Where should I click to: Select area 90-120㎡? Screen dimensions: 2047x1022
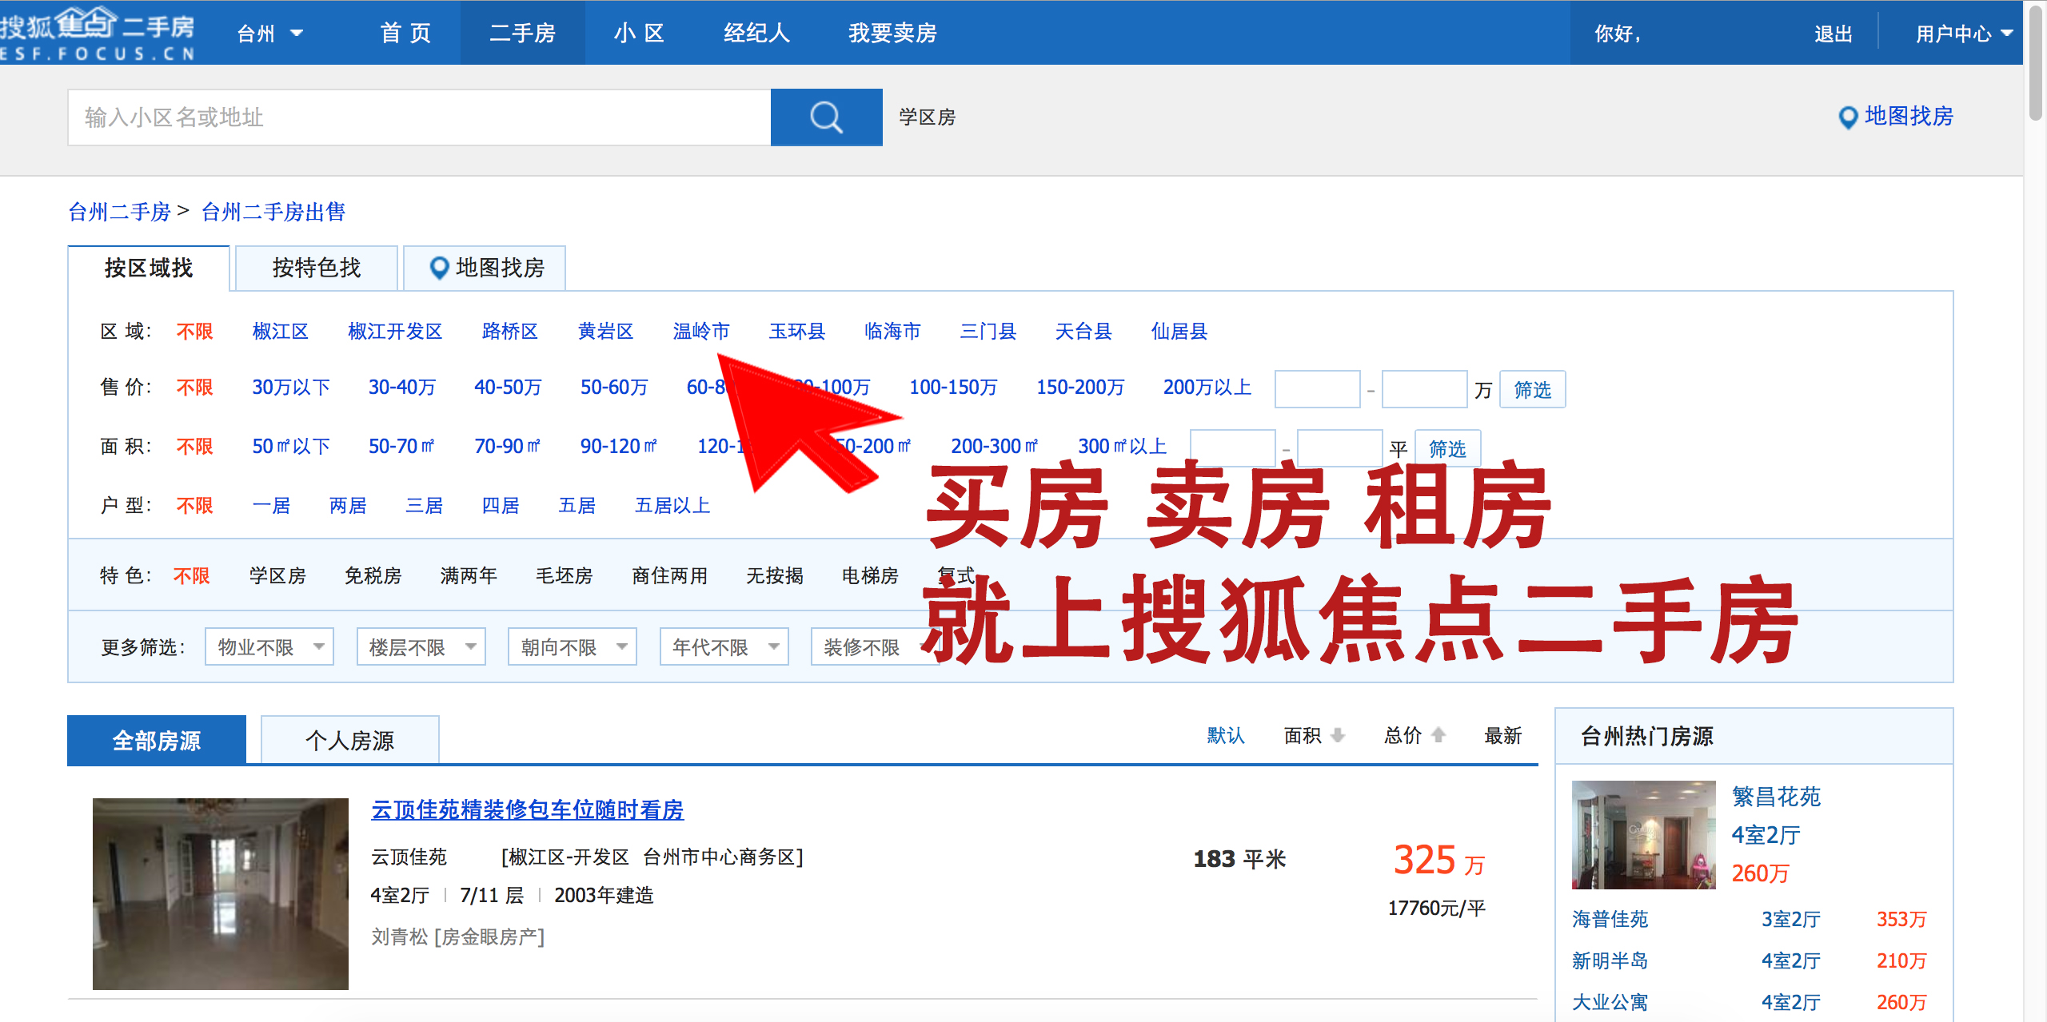[x=619, y=446]
